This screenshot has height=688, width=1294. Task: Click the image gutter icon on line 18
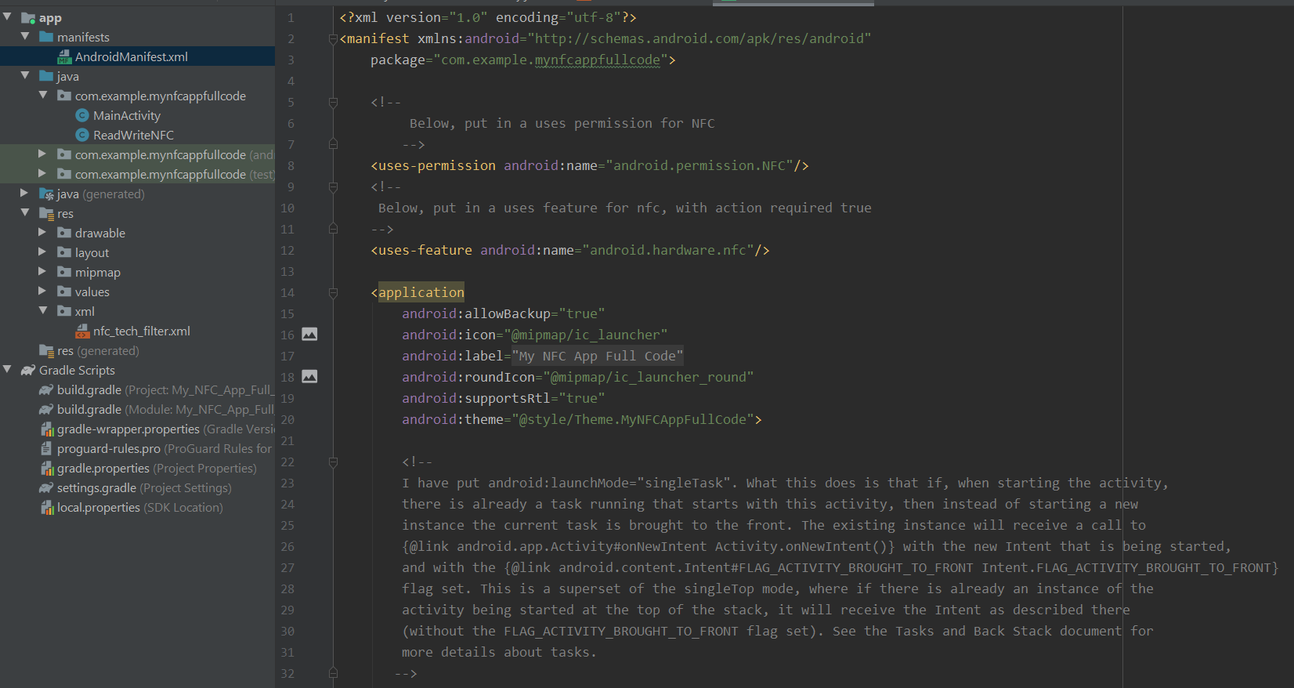pyautogui.click(x=309, y=377)
